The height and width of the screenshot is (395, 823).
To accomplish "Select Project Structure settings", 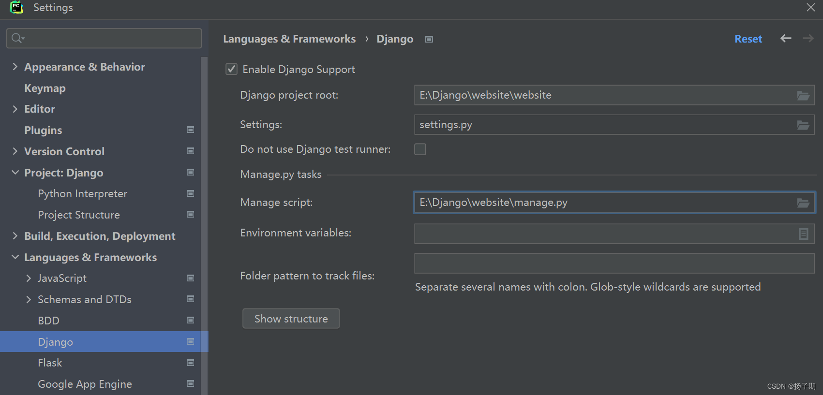I will (x=79, y=215).
